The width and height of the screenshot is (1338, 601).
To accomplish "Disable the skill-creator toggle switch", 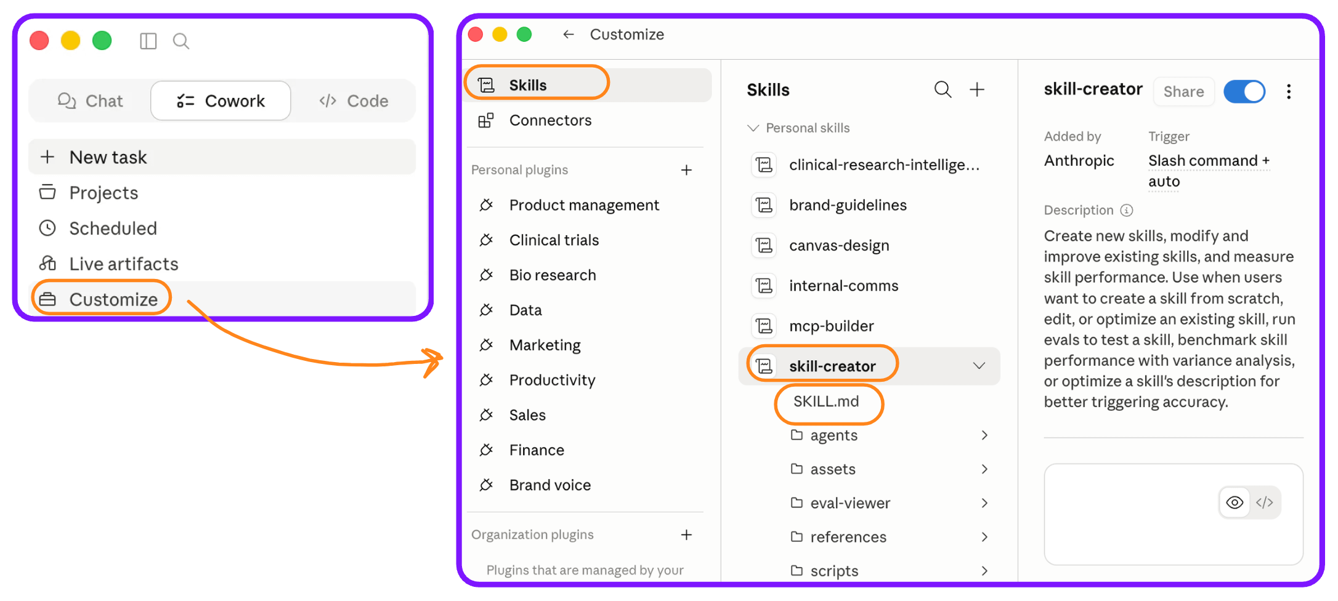I will coord(1244,92).
